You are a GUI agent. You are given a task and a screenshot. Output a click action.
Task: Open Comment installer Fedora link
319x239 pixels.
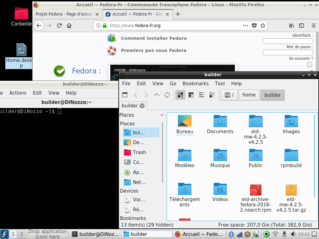[x=154, y=38]
